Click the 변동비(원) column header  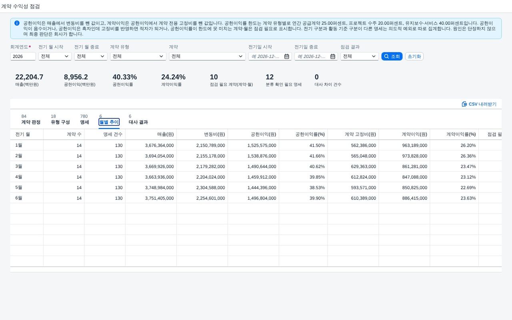pos(202,134)
